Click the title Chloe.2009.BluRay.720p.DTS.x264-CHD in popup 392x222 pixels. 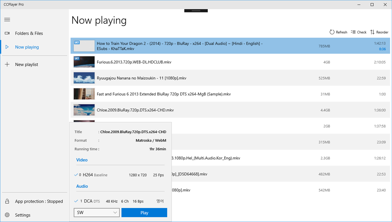coord(133,132)
